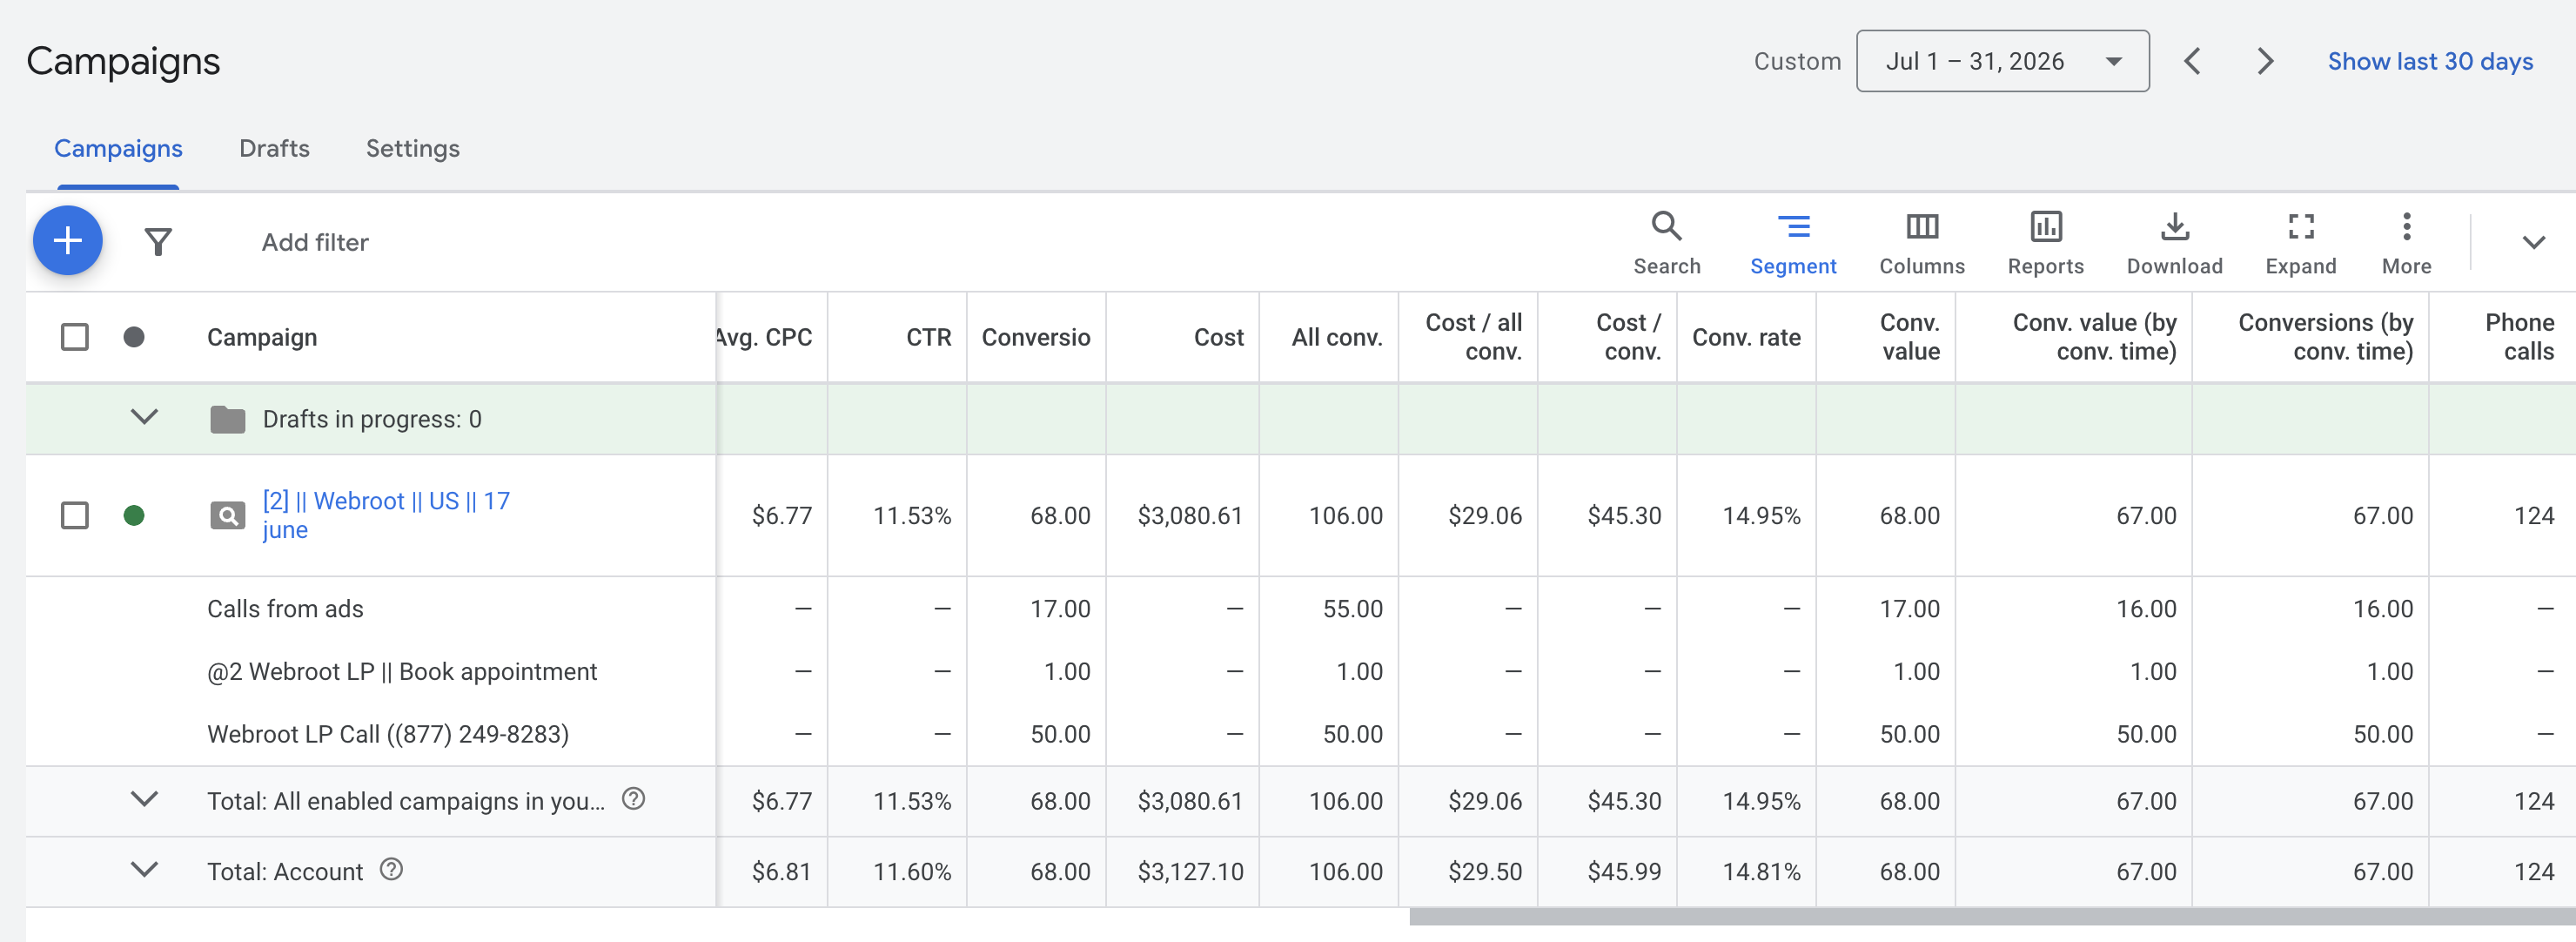Image resolution: width=2576 pixels, height=942 pixels.
Task: Switch to the Campaigns tab
Action: [x=118, y=148]
